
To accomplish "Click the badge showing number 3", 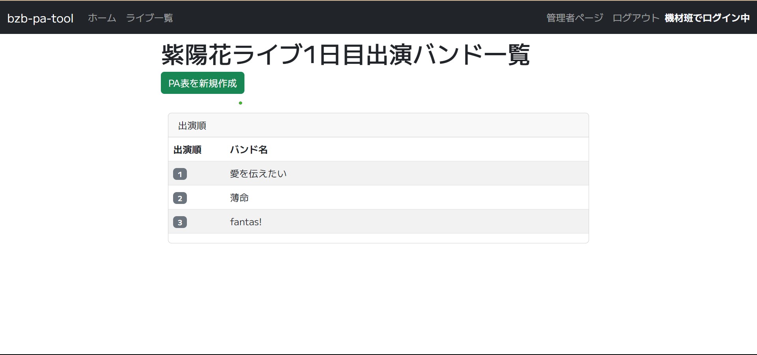I will (180, 222).
